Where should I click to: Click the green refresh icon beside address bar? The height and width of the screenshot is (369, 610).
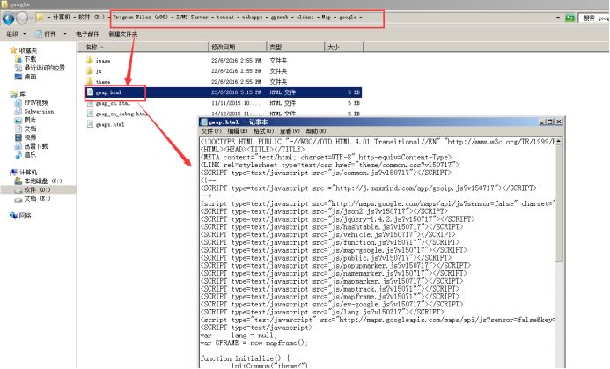[x=570, y=18]
